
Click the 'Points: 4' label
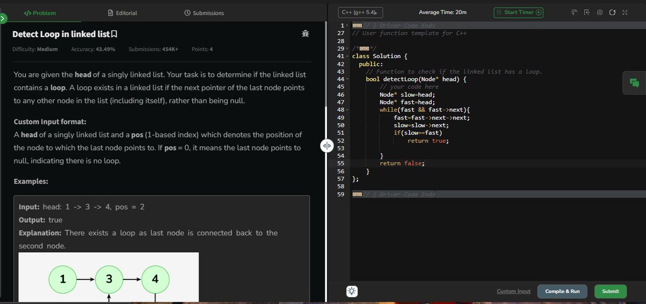(202, 50)
